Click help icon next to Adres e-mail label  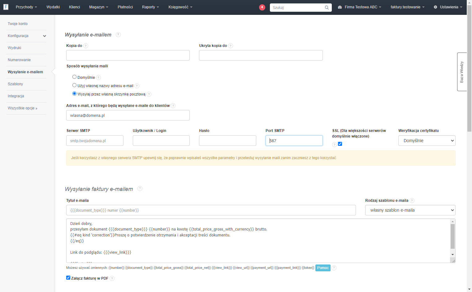click(x=173, y=106)
